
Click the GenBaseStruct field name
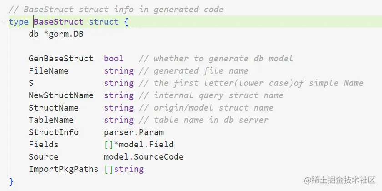(x=61, y=59)
